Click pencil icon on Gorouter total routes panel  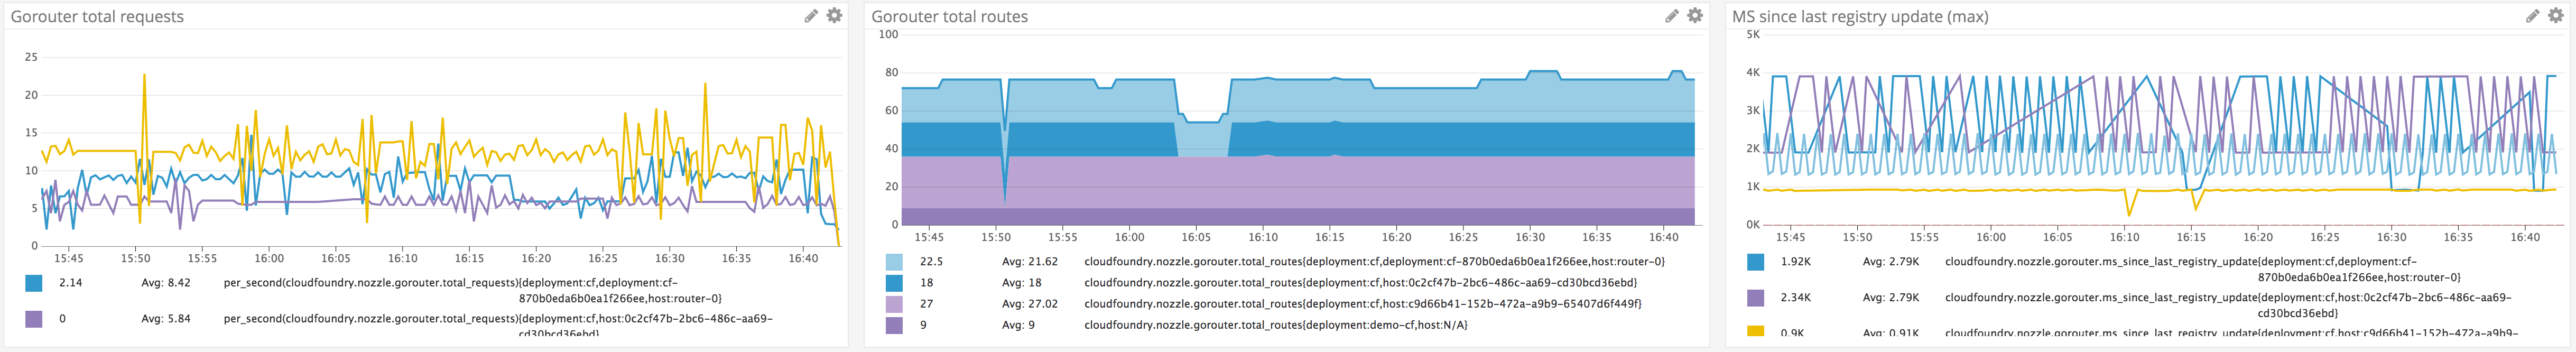1672,16
